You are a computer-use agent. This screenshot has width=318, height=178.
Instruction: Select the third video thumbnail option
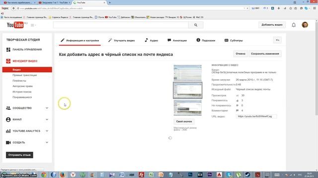tap(188, 108)
